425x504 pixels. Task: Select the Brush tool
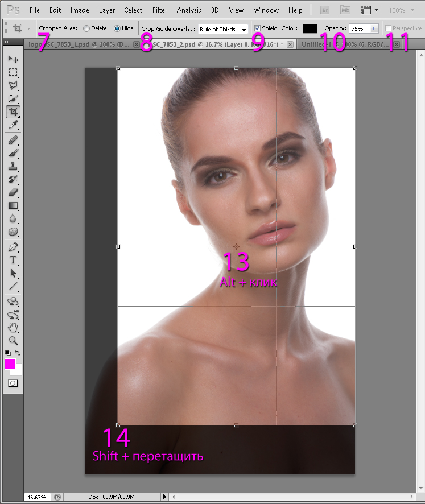(13, 154)
